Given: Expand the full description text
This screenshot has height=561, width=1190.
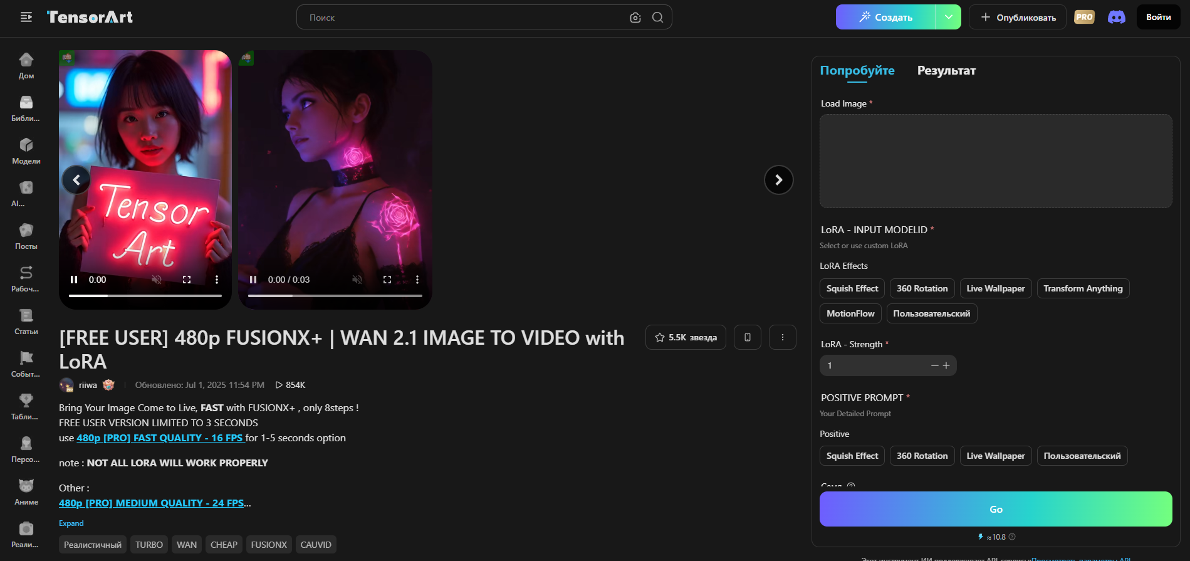Looking at the screenshot, I should pos(71,523).
